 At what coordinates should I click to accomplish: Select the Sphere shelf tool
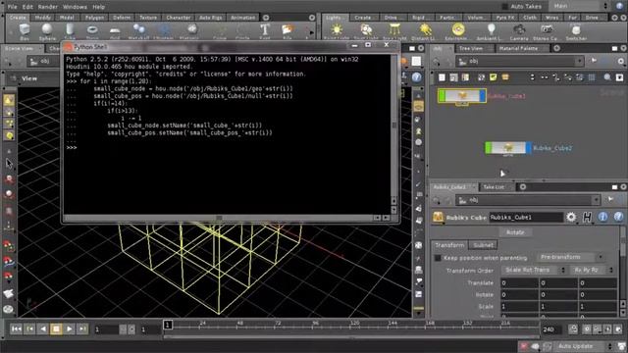47,31
